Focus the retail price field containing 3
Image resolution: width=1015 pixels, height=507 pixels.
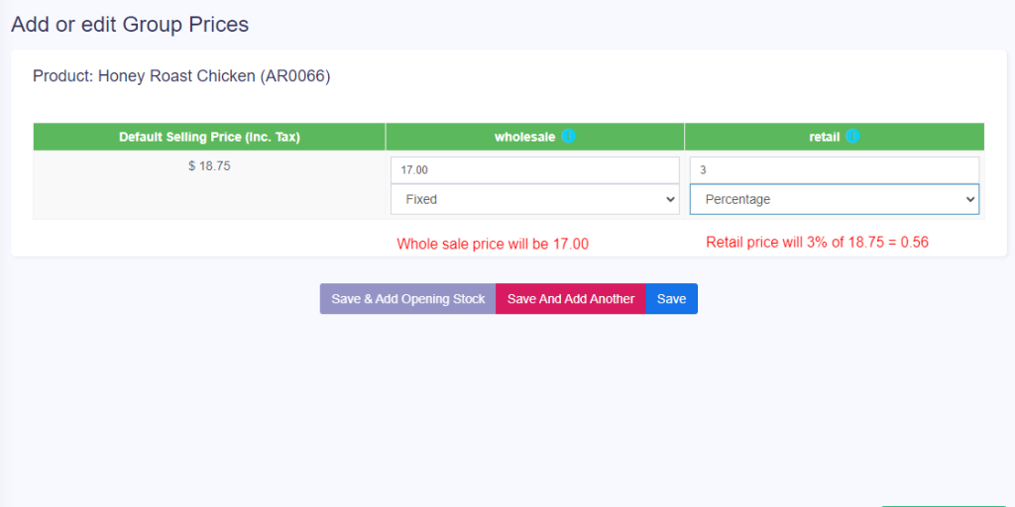(x=834, y=170)
